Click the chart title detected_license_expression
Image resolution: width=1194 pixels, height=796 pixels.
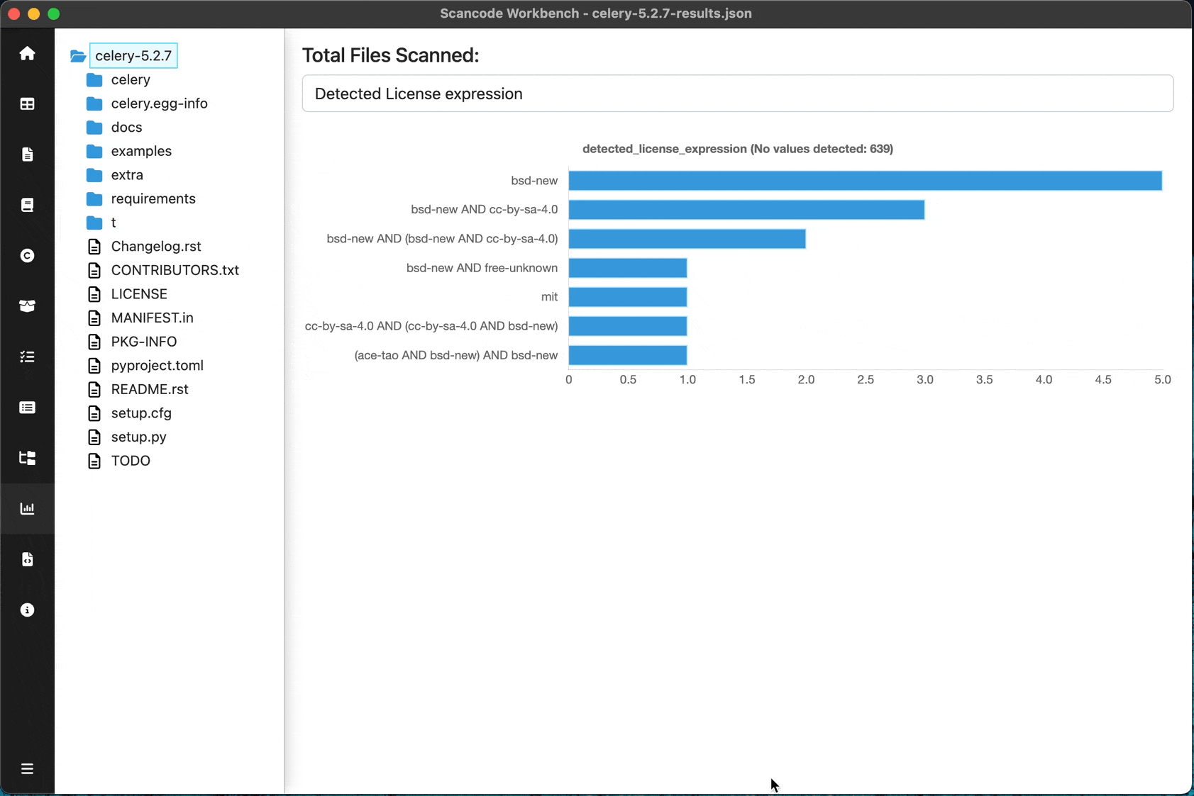738,149
